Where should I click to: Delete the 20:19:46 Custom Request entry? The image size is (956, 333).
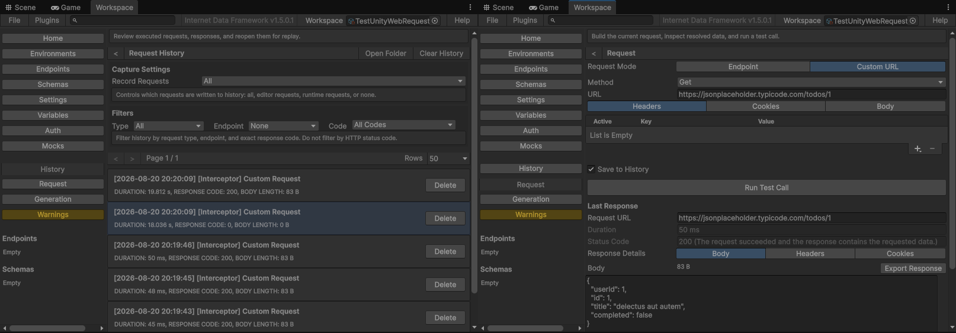445,251
